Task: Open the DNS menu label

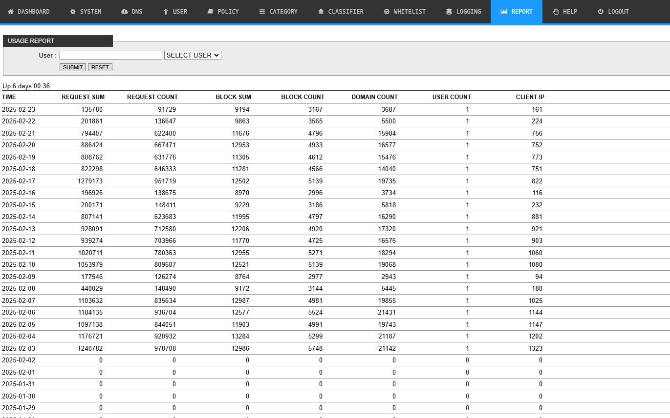Action: pos(137,12)
